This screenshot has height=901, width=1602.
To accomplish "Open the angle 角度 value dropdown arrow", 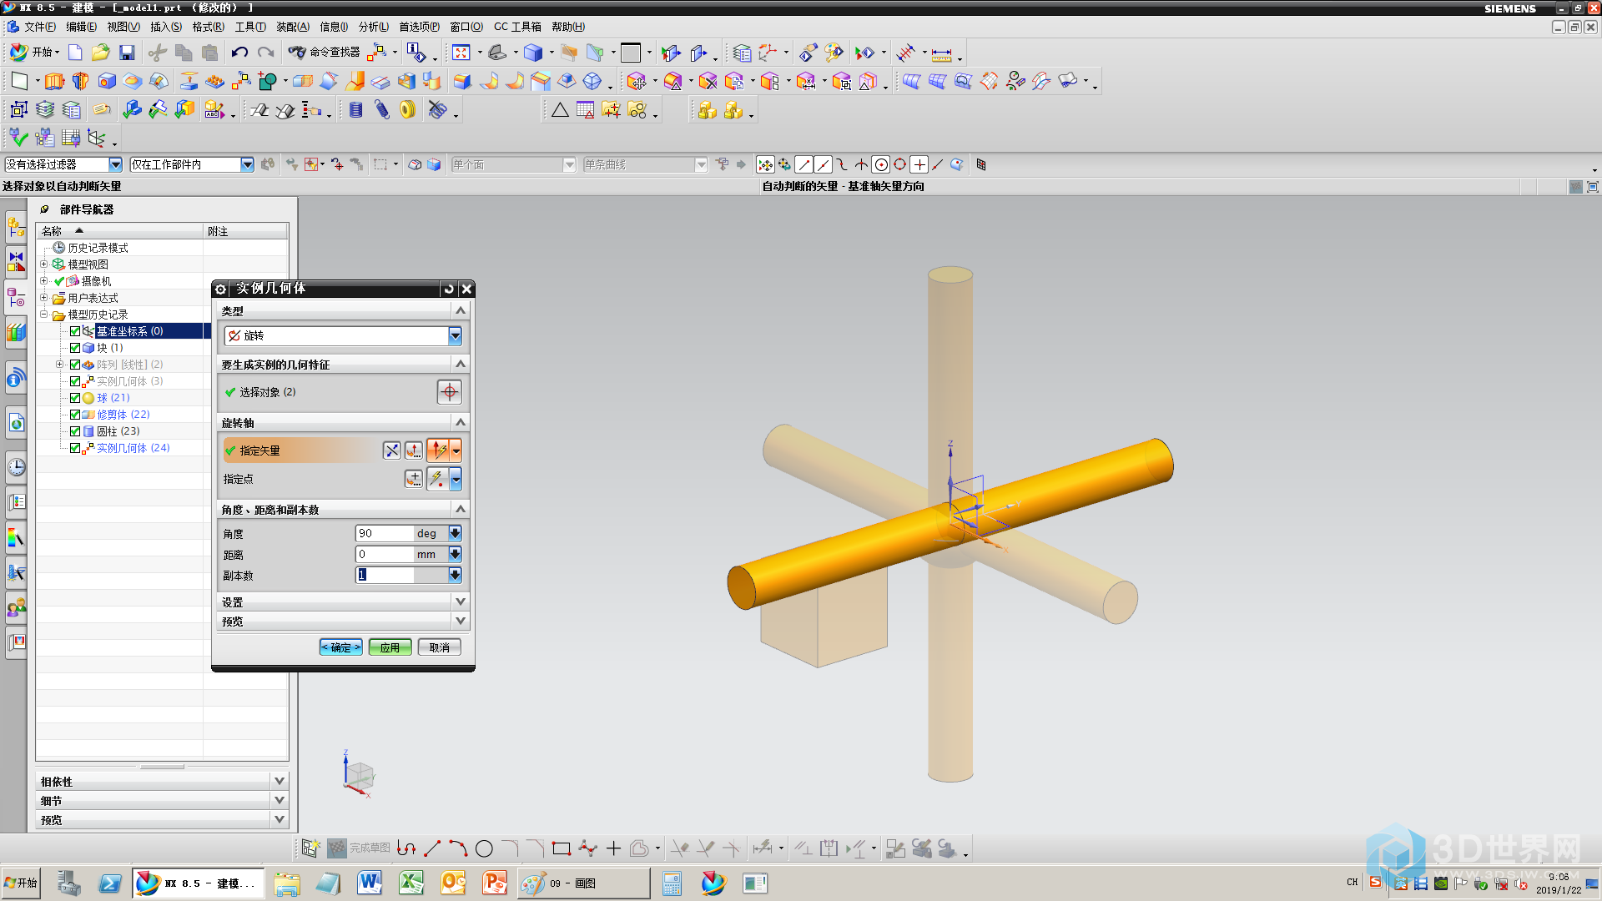I will (455, 533).
